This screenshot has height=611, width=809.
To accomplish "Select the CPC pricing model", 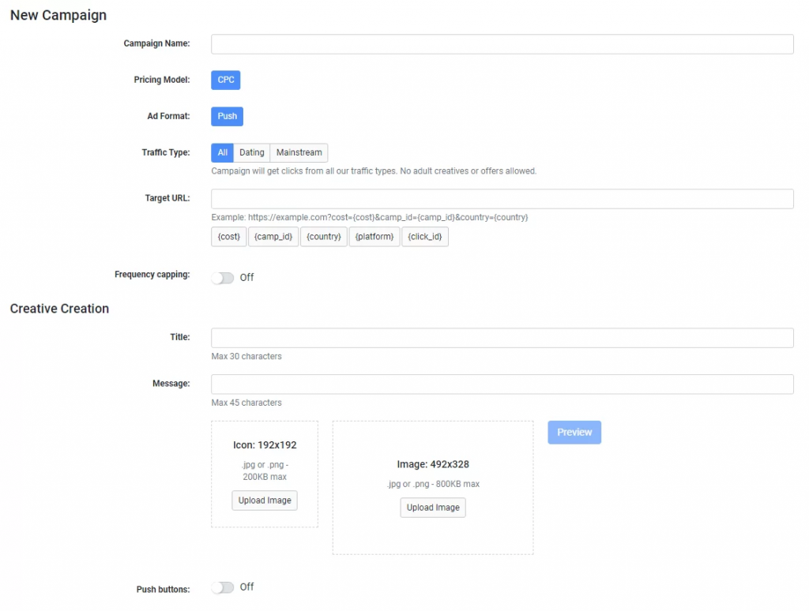I will pos(225,80).
